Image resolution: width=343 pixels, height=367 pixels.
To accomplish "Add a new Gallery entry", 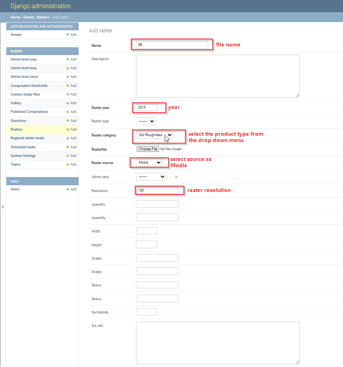I will pos(72,103).
